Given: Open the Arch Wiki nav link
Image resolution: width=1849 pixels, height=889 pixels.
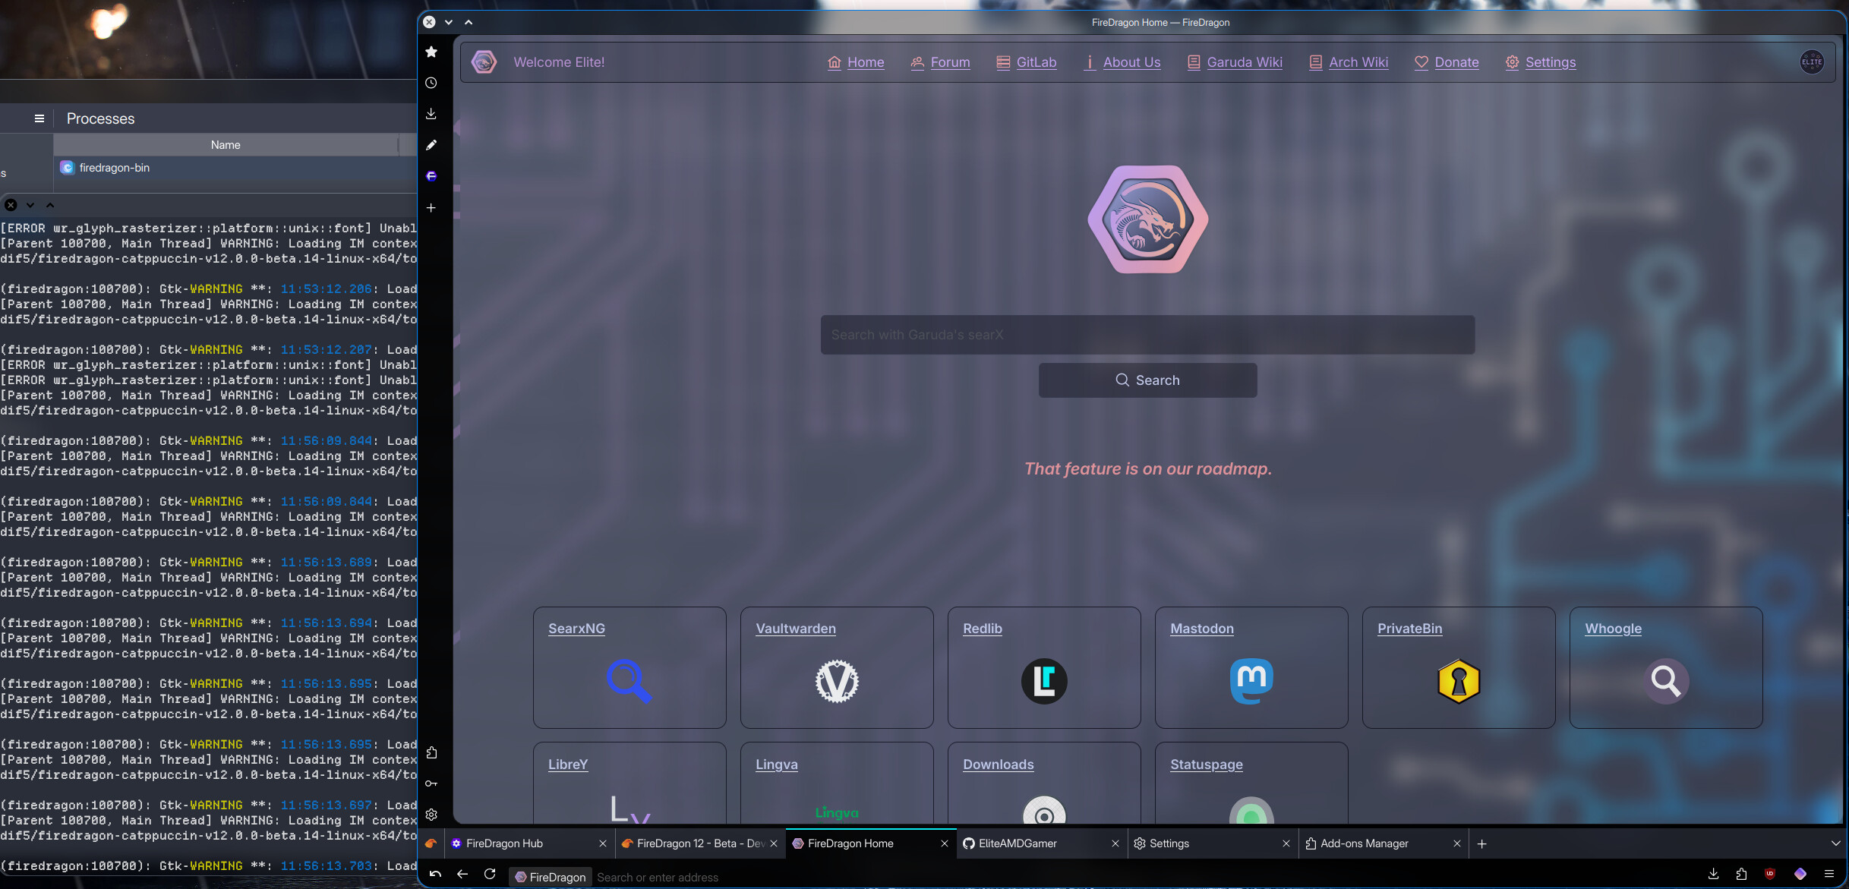Looking at the screenshot, I should [x=1349, y=62].
